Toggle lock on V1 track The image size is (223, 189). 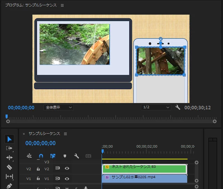tap(38, 178)
